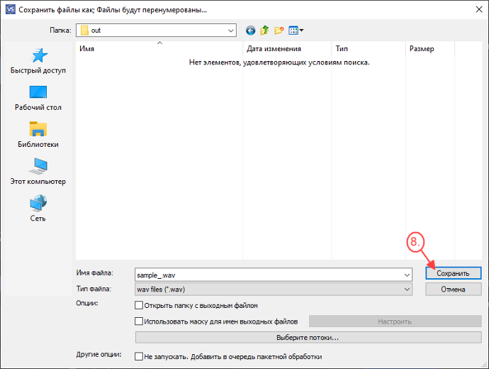Viewport: 489px width, 369px height.
Task: Click the VSDC app icon in title bar
Action: 11,9
